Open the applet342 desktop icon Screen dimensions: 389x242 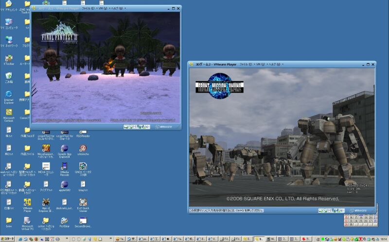coord(65,186)
